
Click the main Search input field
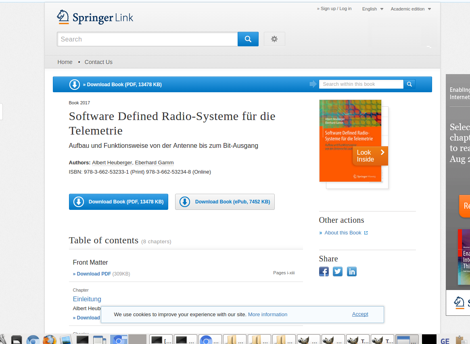point(147,39)
